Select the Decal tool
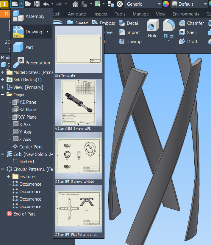 tap(128, 23)
